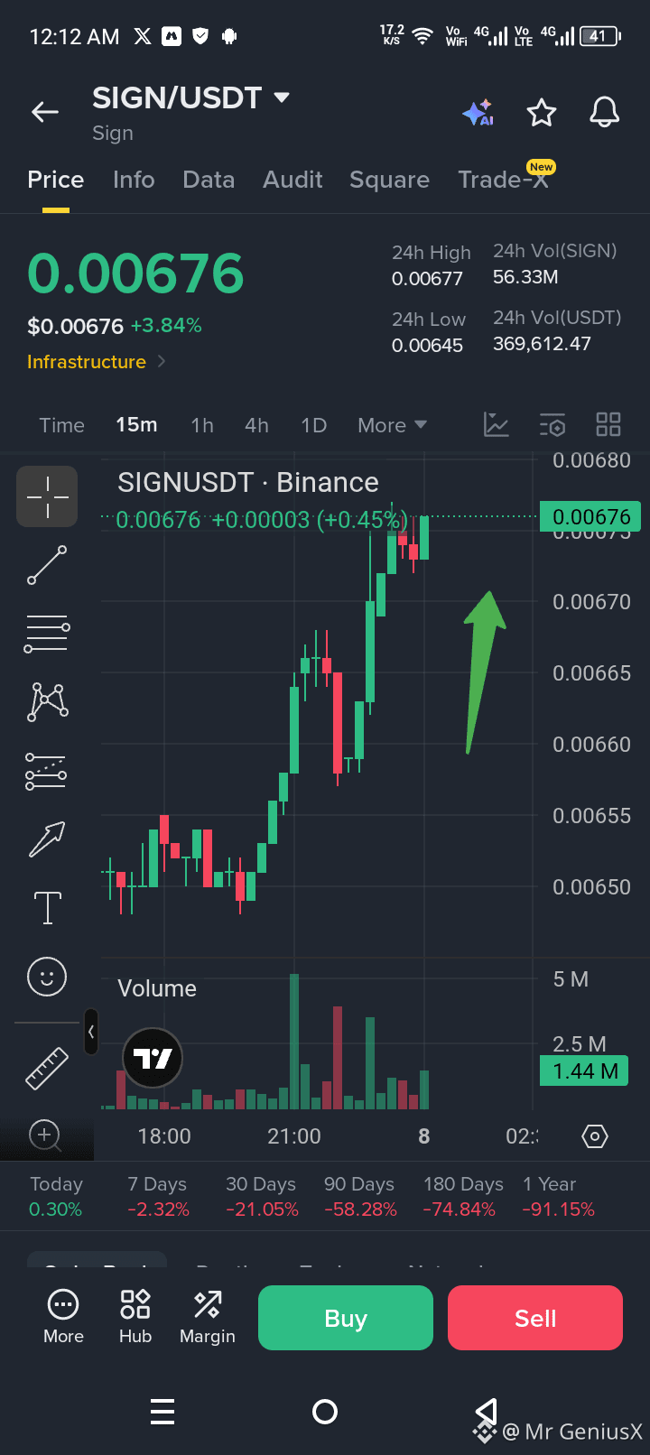Select the 4h chart interval
The height and width of the screenshot is (1455, 650).
pos(256,425)
